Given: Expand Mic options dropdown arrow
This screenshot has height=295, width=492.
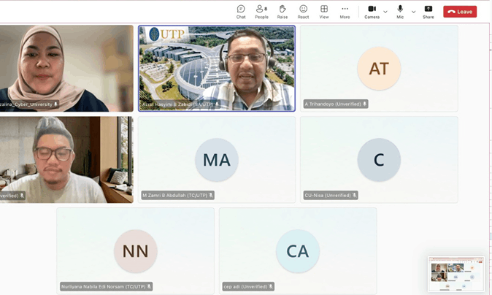Looking at the screenshot, I should (414, 12).
